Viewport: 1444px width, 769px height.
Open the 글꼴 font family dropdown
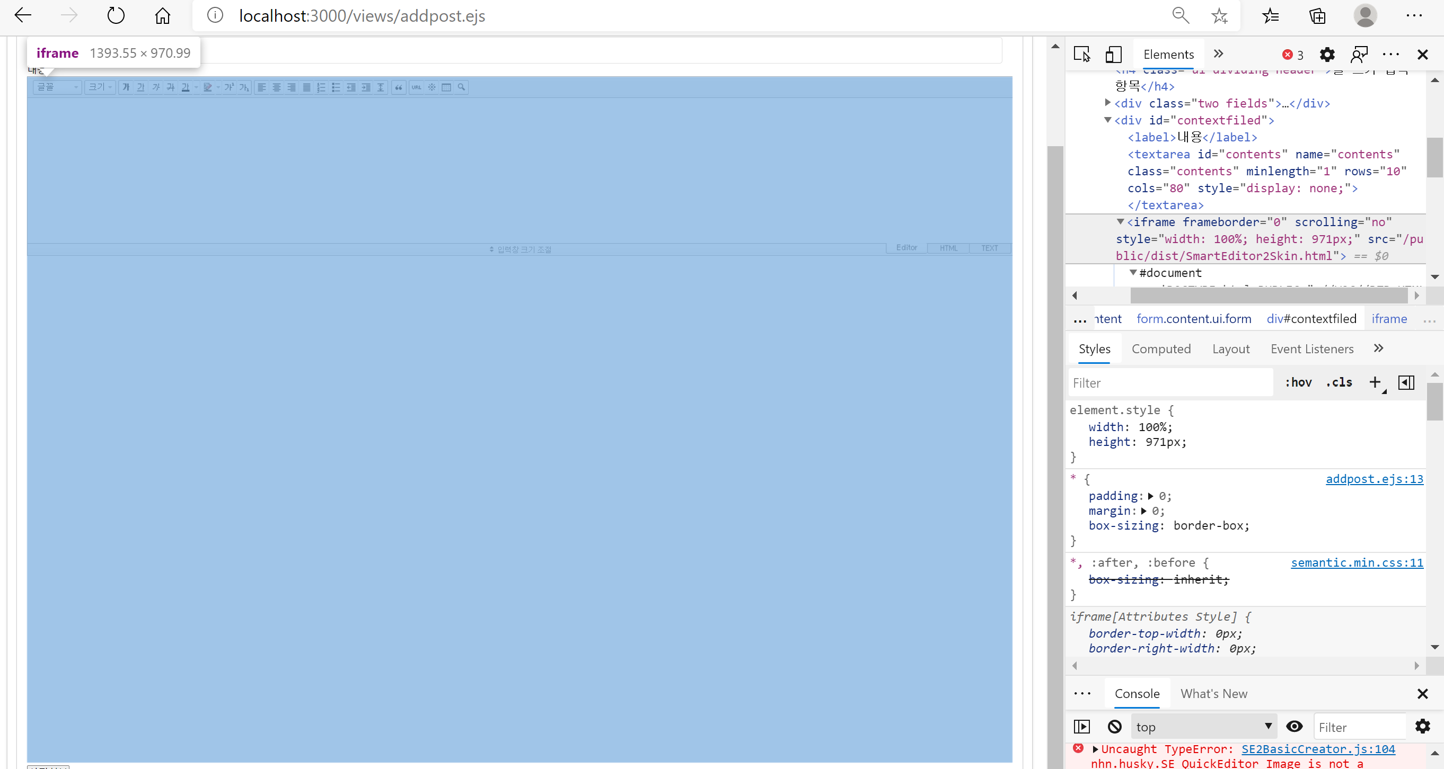tap(56, 87)
